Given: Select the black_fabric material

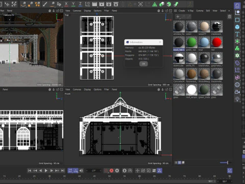Looking at the screenshot, I should click(179, 43).
